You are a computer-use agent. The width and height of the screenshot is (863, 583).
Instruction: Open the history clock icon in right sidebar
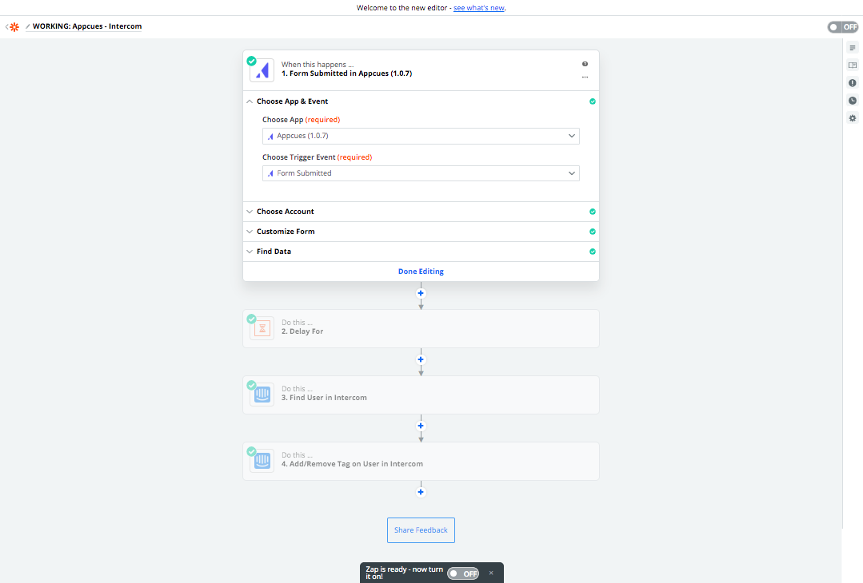tap(852, 101)
